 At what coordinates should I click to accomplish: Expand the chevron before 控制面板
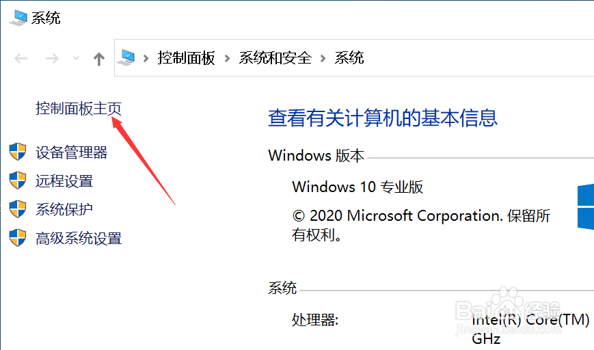[146, 58]
